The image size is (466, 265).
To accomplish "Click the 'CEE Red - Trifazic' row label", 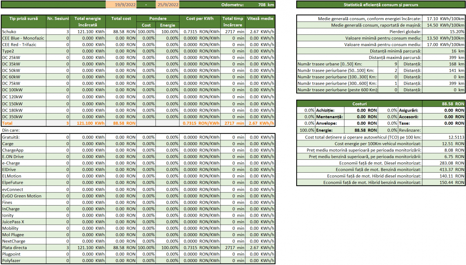I will 24,45.
